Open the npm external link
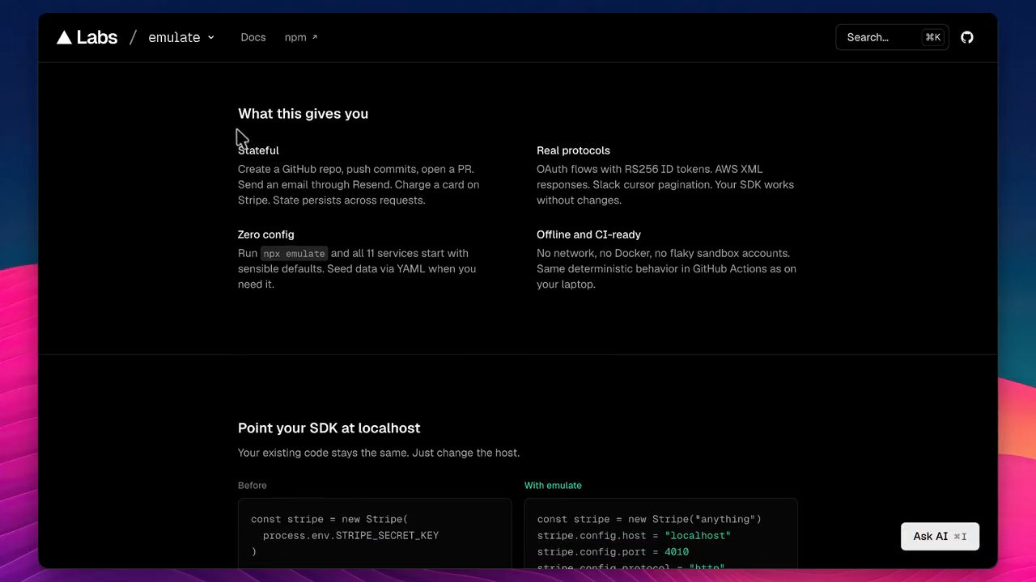 301,37
